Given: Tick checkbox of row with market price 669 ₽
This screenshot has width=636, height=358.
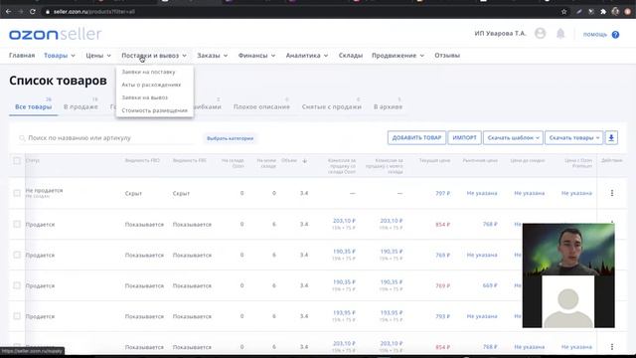Looking at the screenshot, I should tap(17, 285).
